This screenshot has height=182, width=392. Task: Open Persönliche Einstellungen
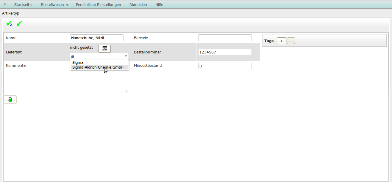point(99,4)
